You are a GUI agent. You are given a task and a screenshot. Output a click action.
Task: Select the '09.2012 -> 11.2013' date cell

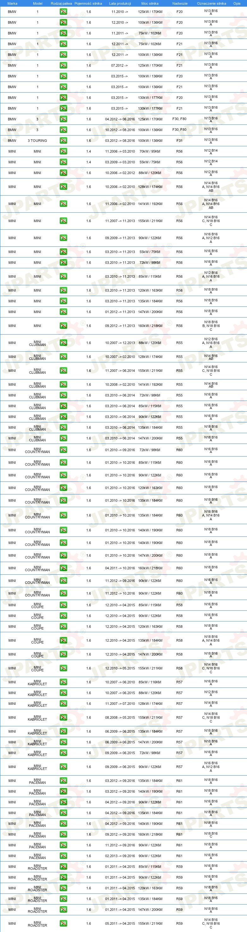pyautogui.click(x=120, y=326)
